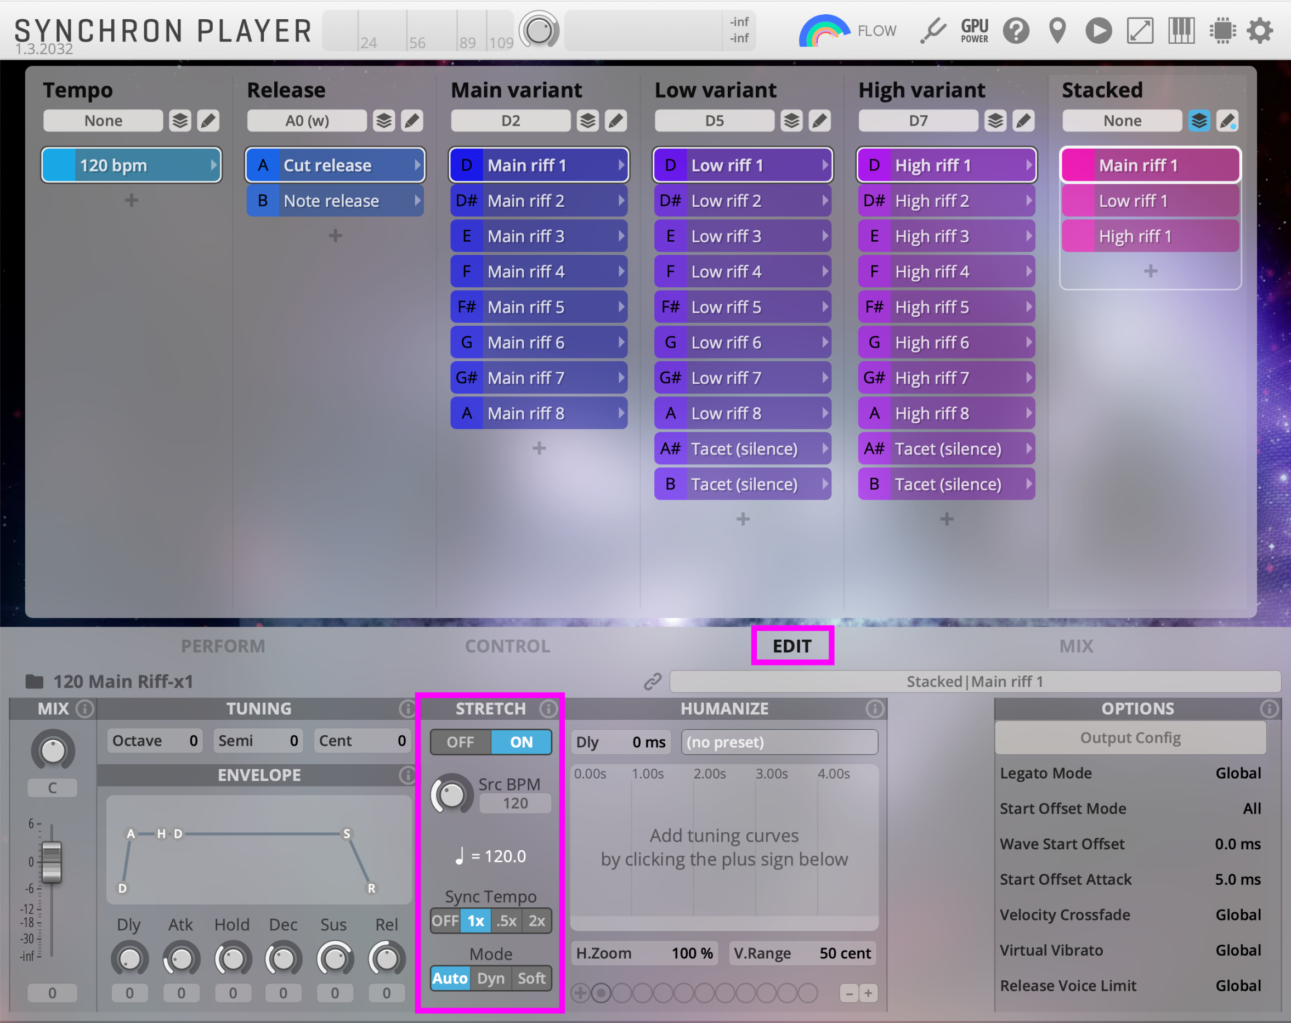Expand the High riff 8 slot arrow

pyautogui.click(x=1029, y=413)
